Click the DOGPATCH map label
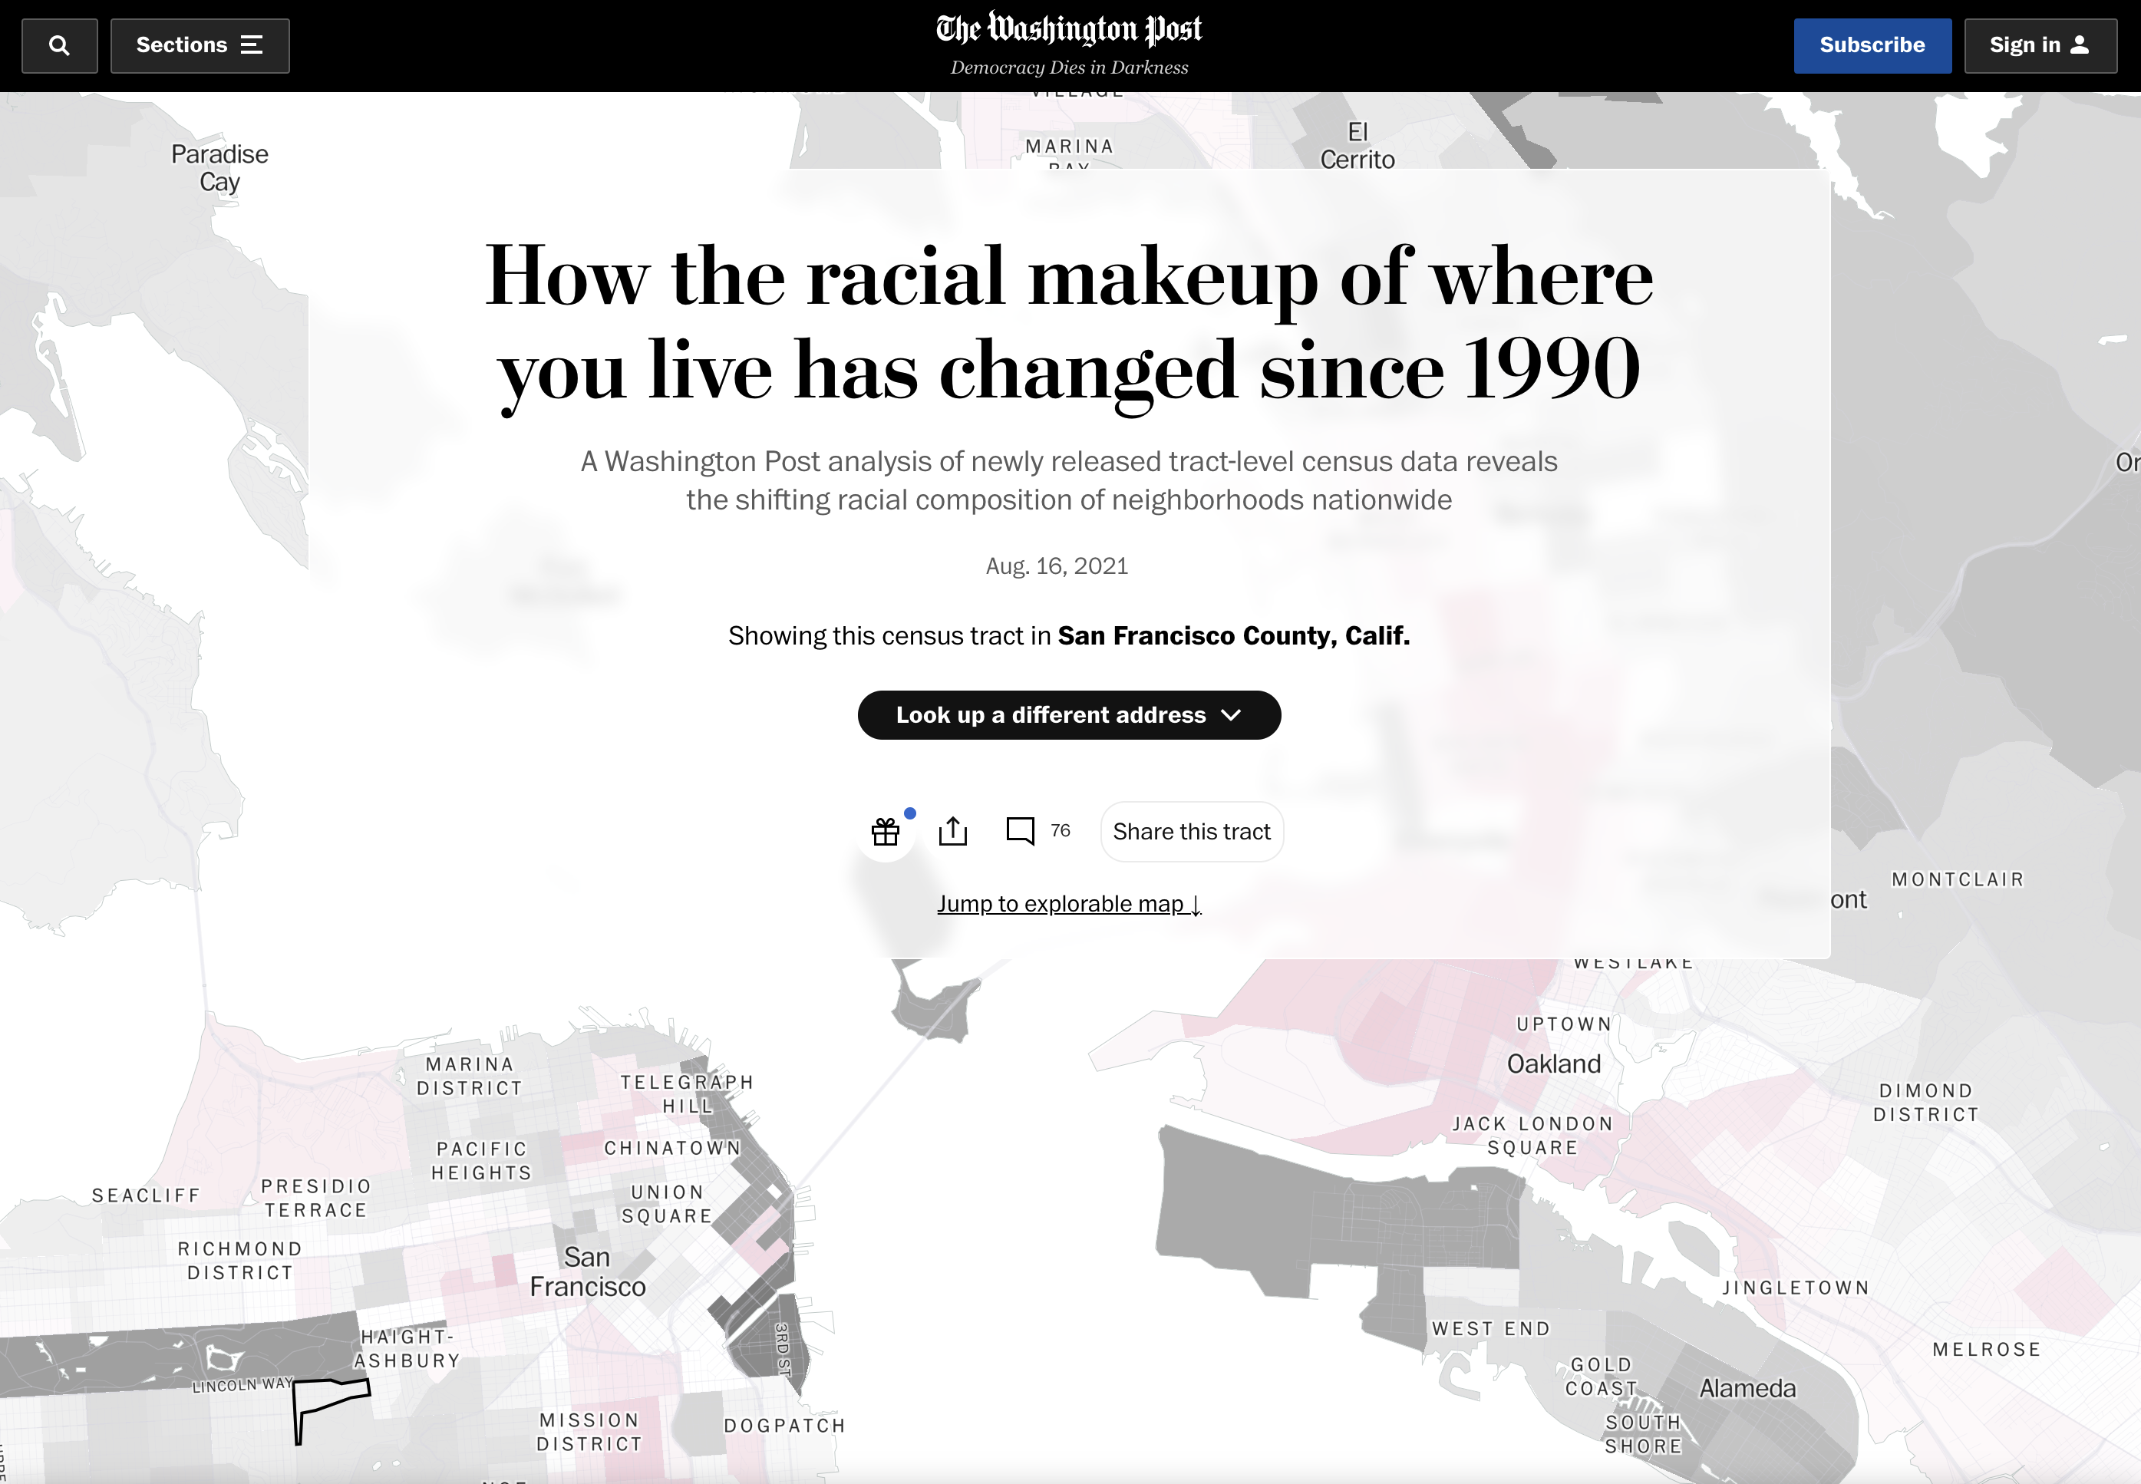Image resolution: width=2141 pixels, height=1484 pixels. tap(784, 1426)
